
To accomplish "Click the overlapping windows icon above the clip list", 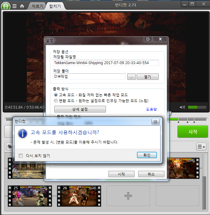I will click(10, 147).
